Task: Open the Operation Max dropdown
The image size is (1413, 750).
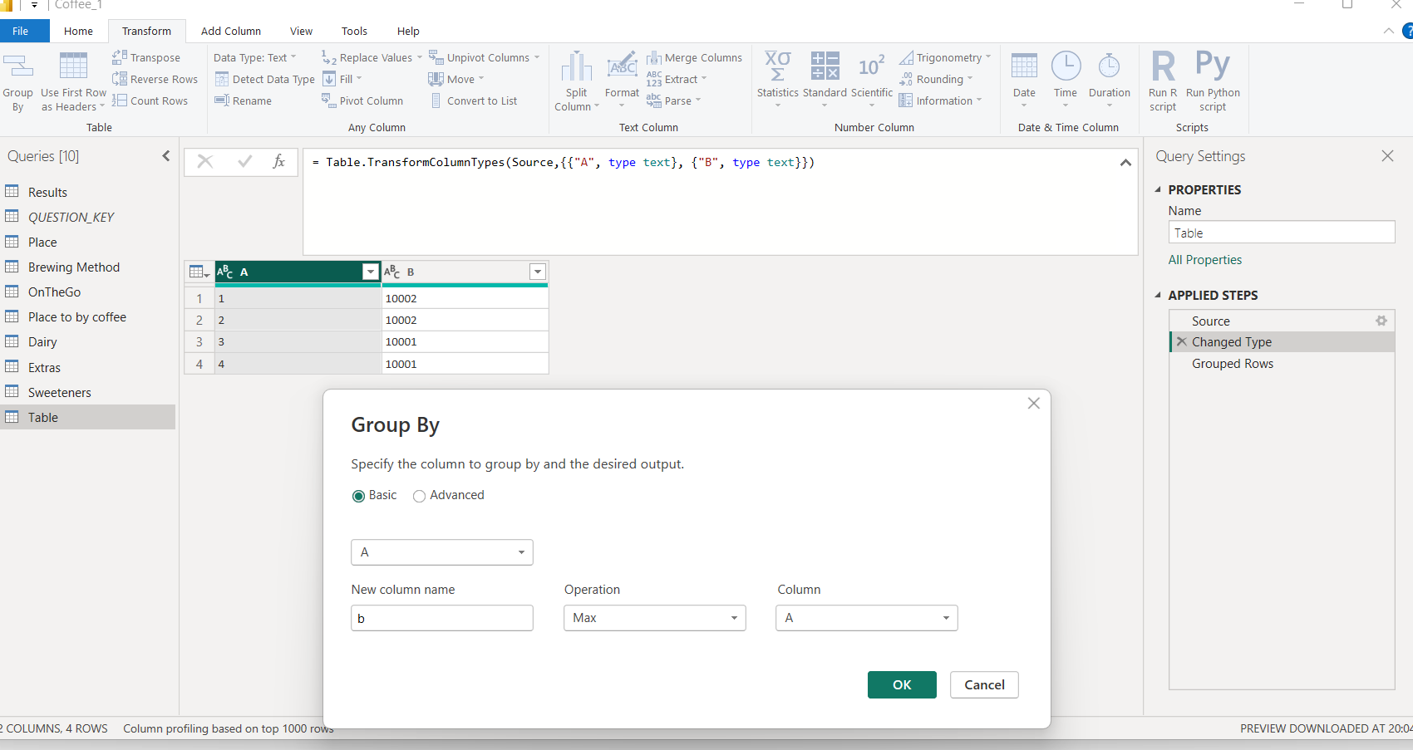Action: (x=655, y=618)
